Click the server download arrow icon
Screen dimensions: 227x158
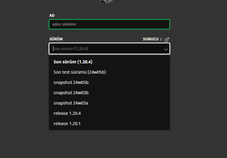click(161, 39)
